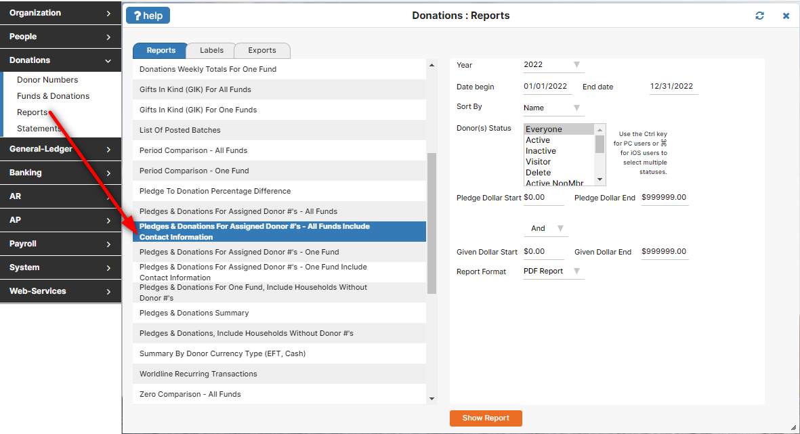Select Everyone in Donor Status list
The width and height of the screenshot is (800, 434).
tap(559, 129)
